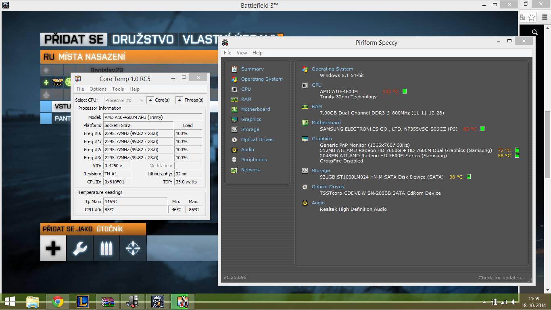Open League of Legends taskbar icon
The image size is (551, 310).
click(x=83, y=302)
